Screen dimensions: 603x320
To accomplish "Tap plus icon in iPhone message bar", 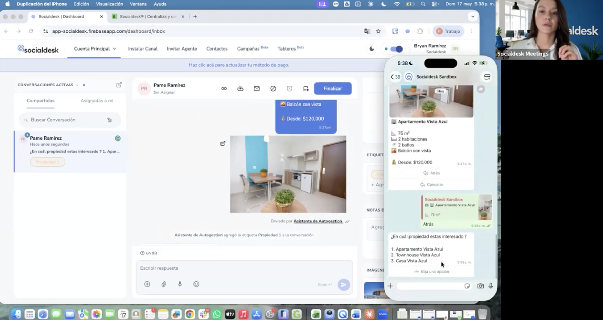I will coord(390,286).
